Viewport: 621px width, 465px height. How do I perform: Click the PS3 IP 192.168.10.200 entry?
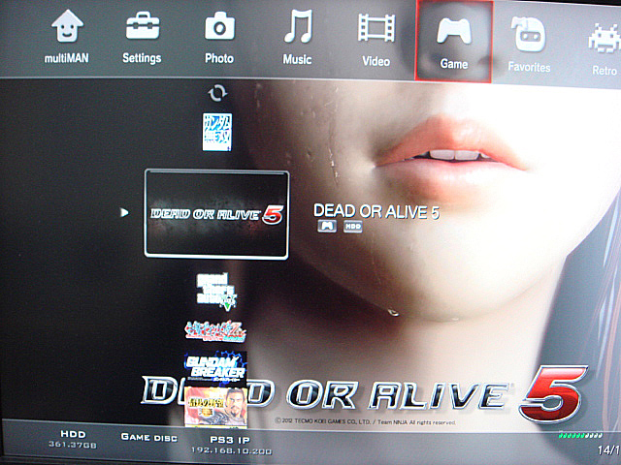(x=231, y=446)
